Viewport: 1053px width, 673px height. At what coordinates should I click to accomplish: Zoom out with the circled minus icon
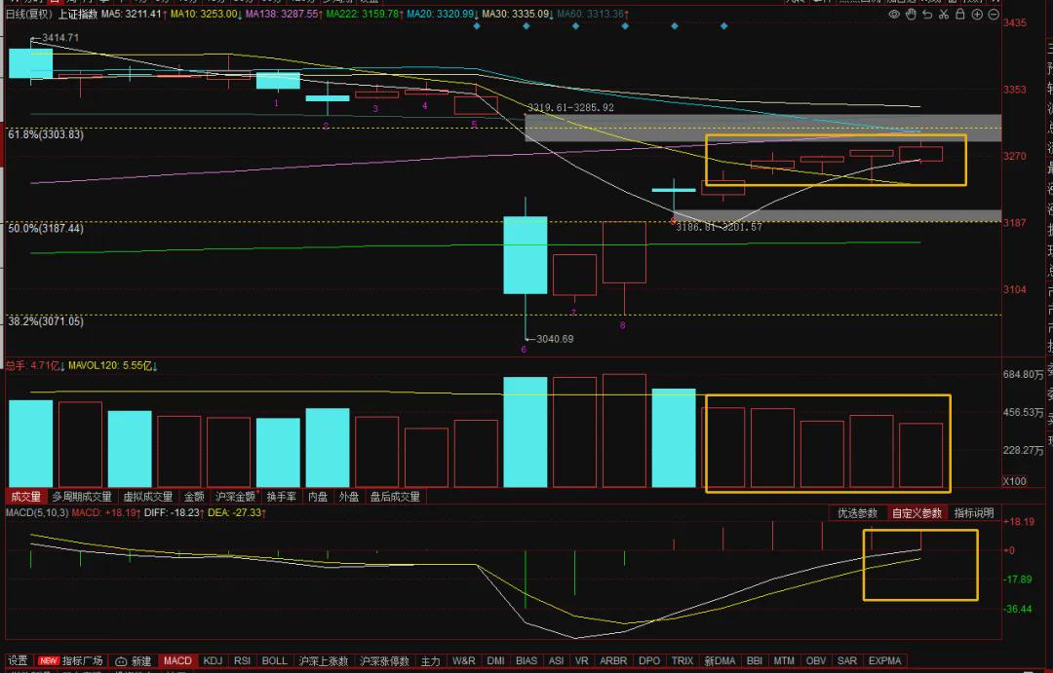pyautogui.click(x=994, y=14)
